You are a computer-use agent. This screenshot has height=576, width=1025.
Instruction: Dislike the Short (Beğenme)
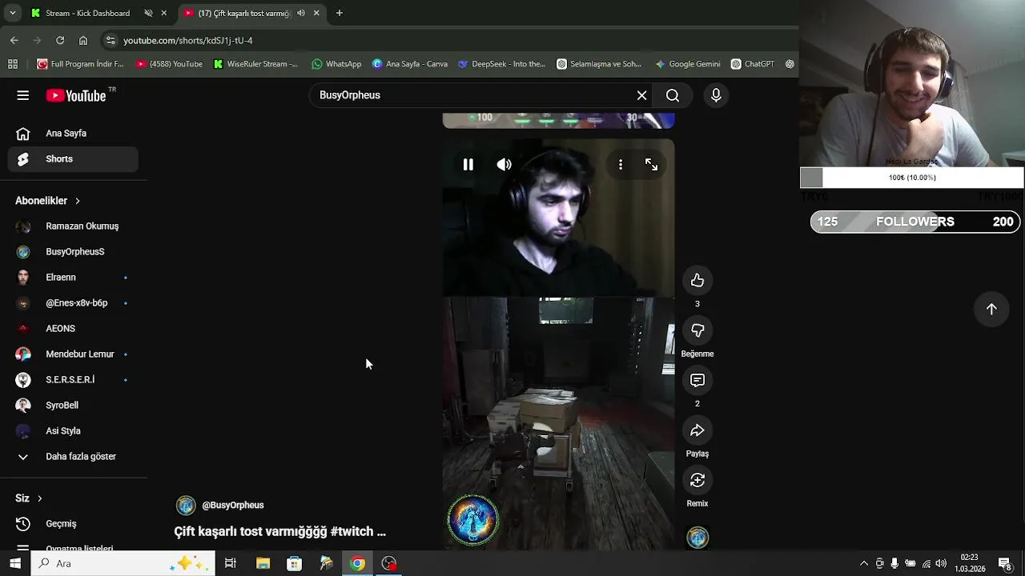[x=697, y=330]
